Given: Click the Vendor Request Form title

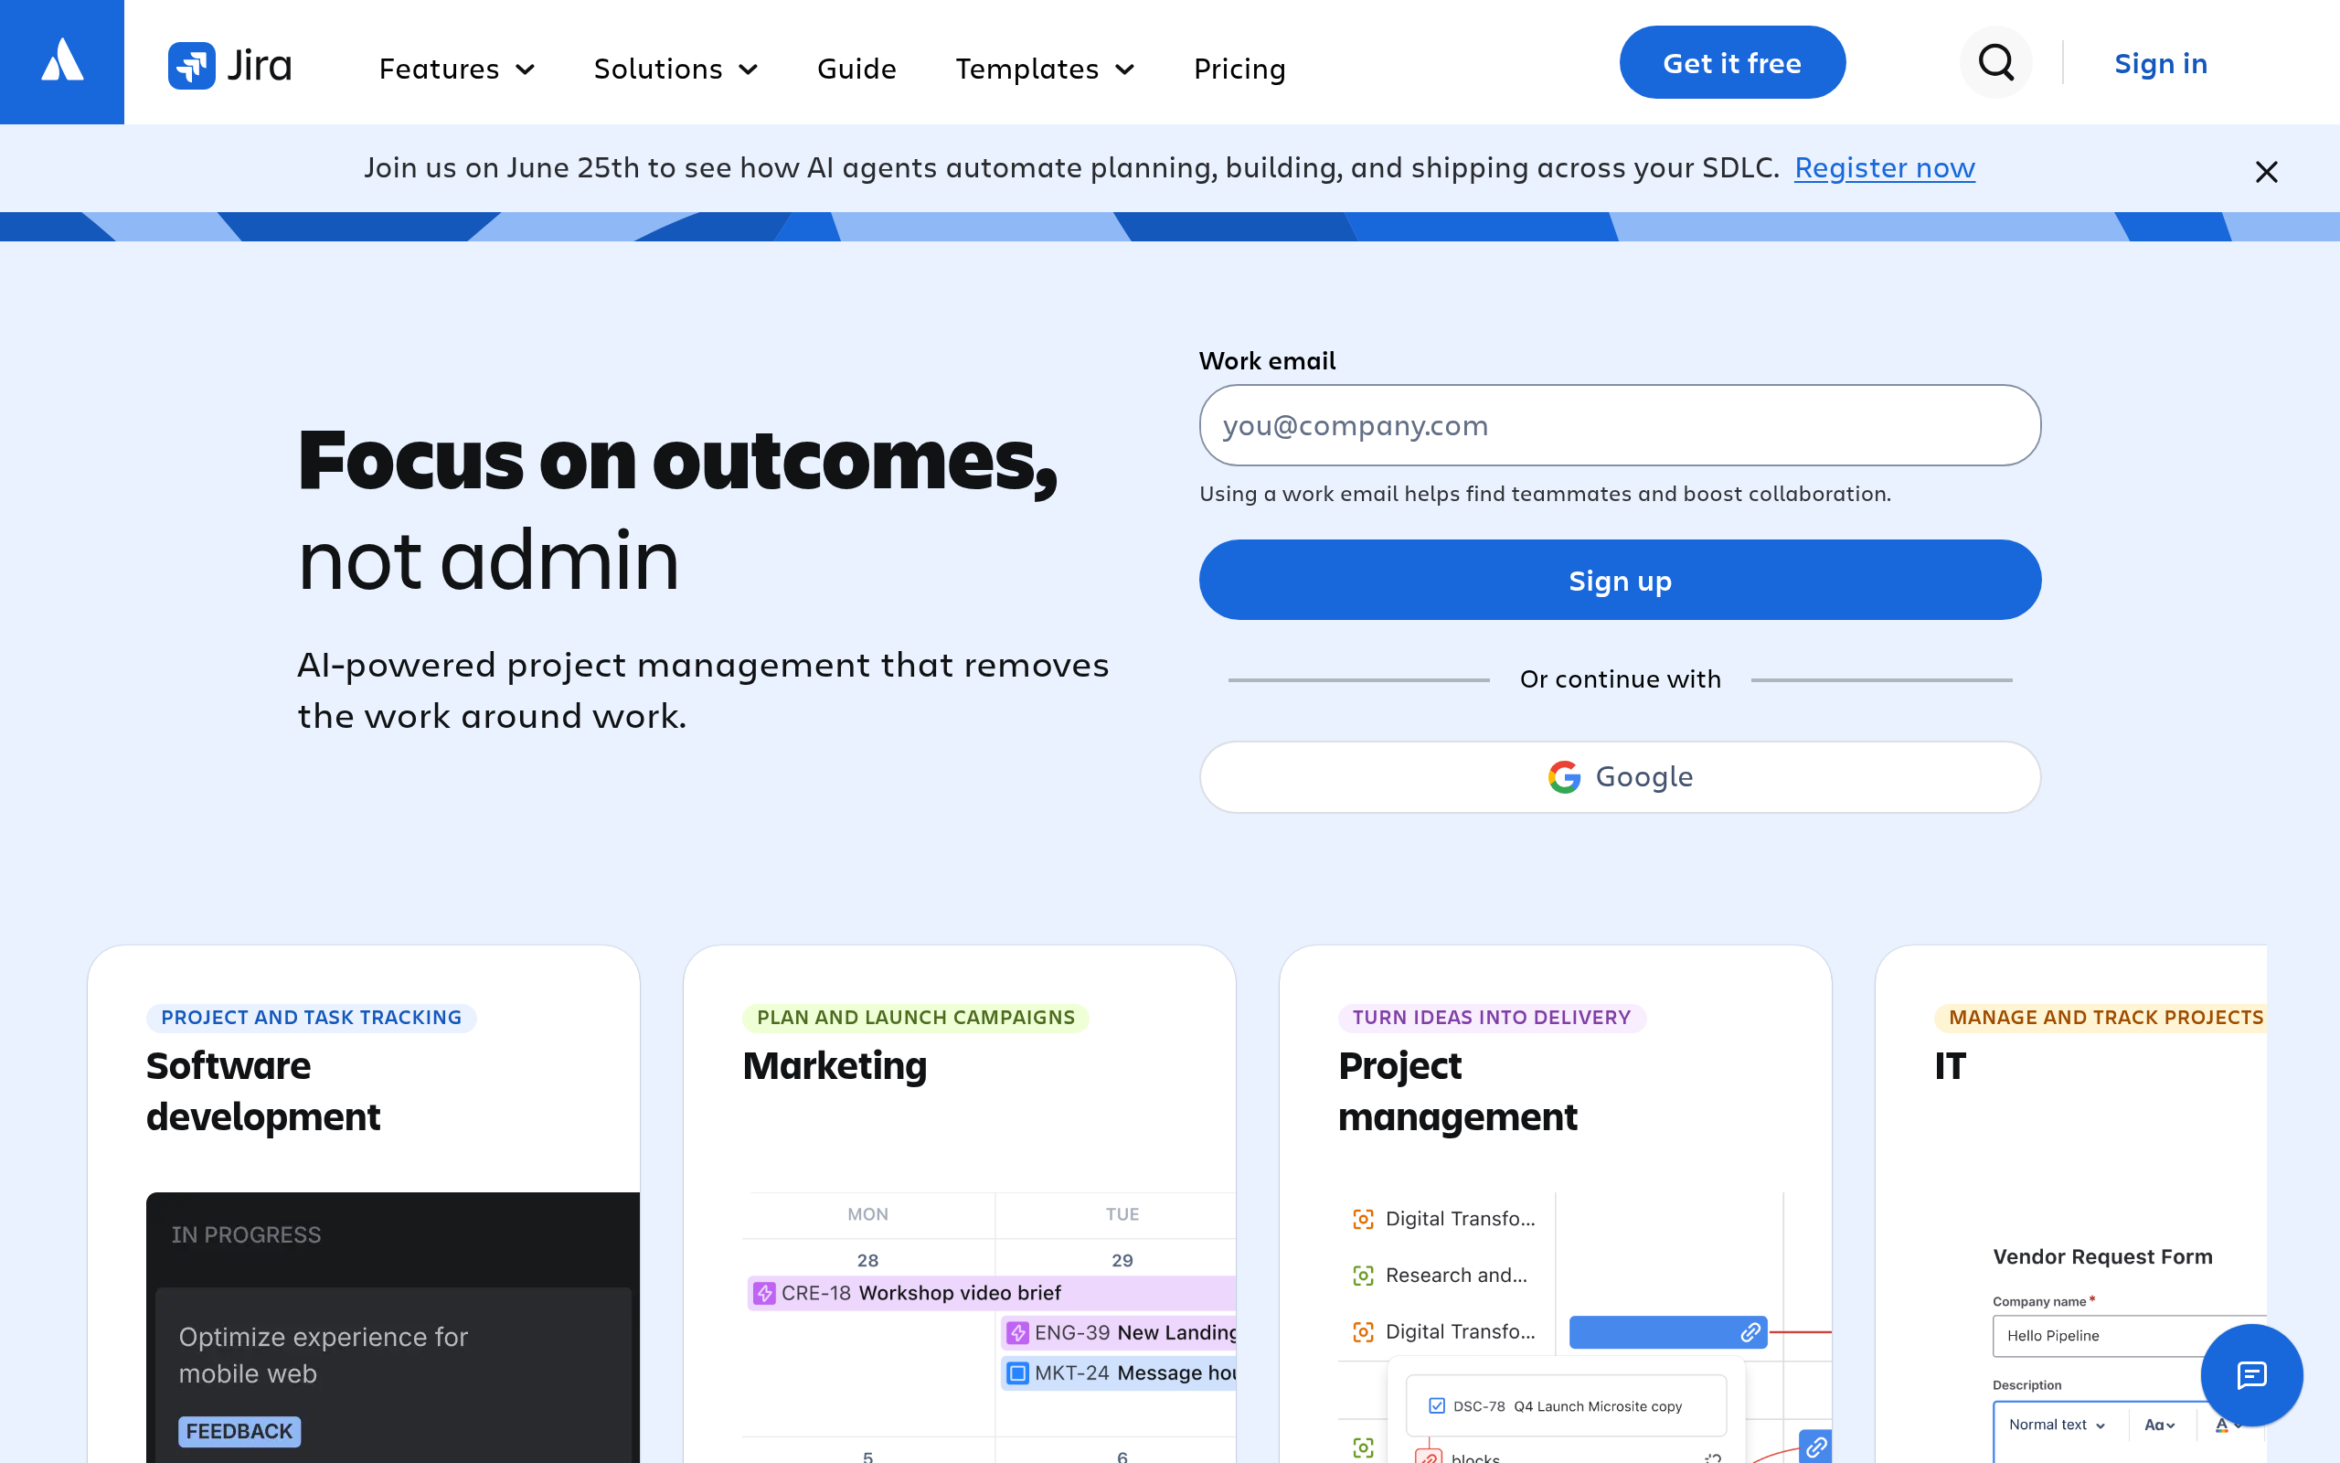Looking at the screenshot, I should pyautogui.click(x=2102, y=1256).
